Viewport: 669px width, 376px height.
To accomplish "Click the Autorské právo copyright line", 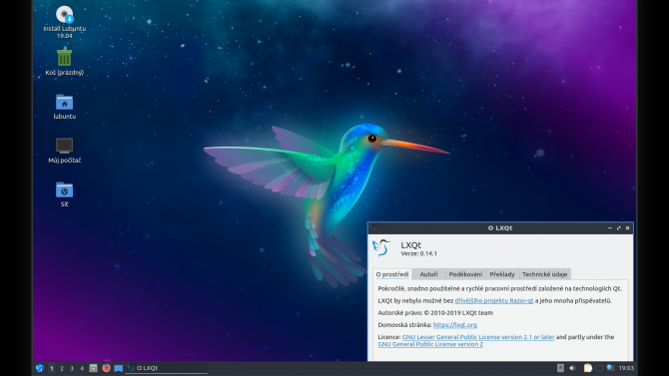I will 435,313.
